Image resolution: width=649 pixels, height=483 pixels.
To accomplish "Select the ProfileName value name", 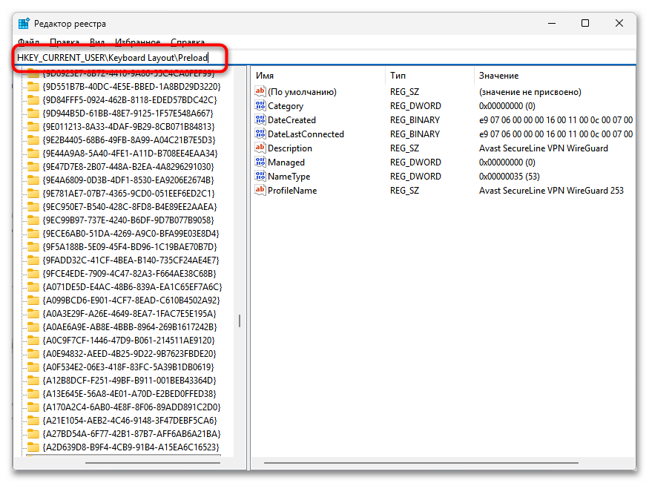I will (x=292, y=191).
